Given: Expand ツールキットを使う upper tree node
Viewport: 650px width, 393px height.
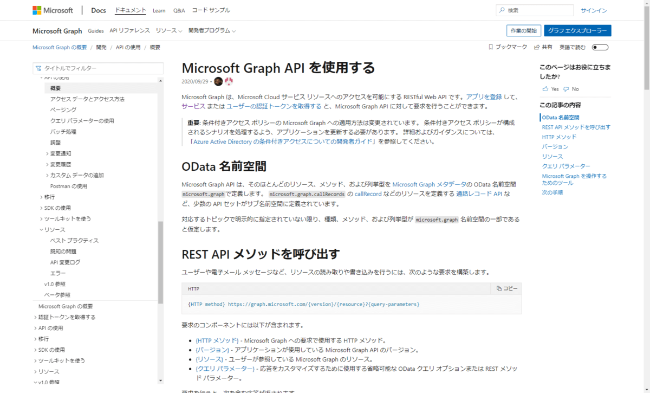Looking at the screenshot, I should [42, 218].
